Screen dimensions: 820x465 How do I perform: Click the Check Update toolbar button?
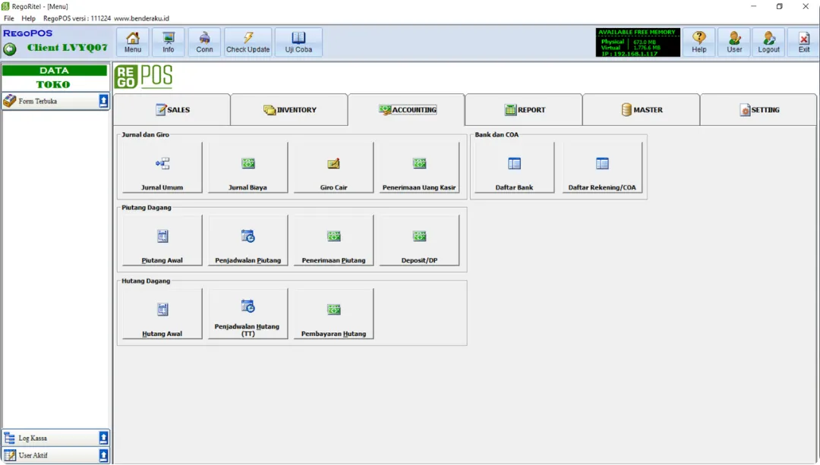[248, 42]
